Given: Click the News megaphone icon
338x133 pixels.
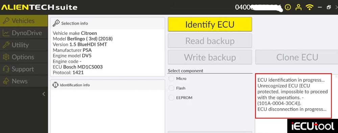Looking at the screenshot, I should coord(6,81).
